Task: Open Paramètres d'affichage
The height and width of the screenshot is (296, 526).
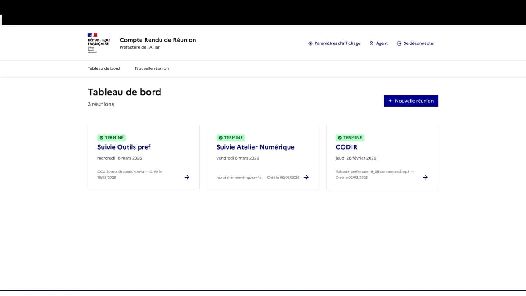Action: (334, 43)
